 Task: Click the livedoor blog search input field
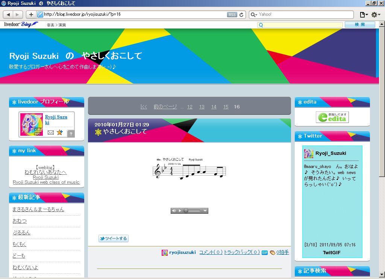coord(300,25)
